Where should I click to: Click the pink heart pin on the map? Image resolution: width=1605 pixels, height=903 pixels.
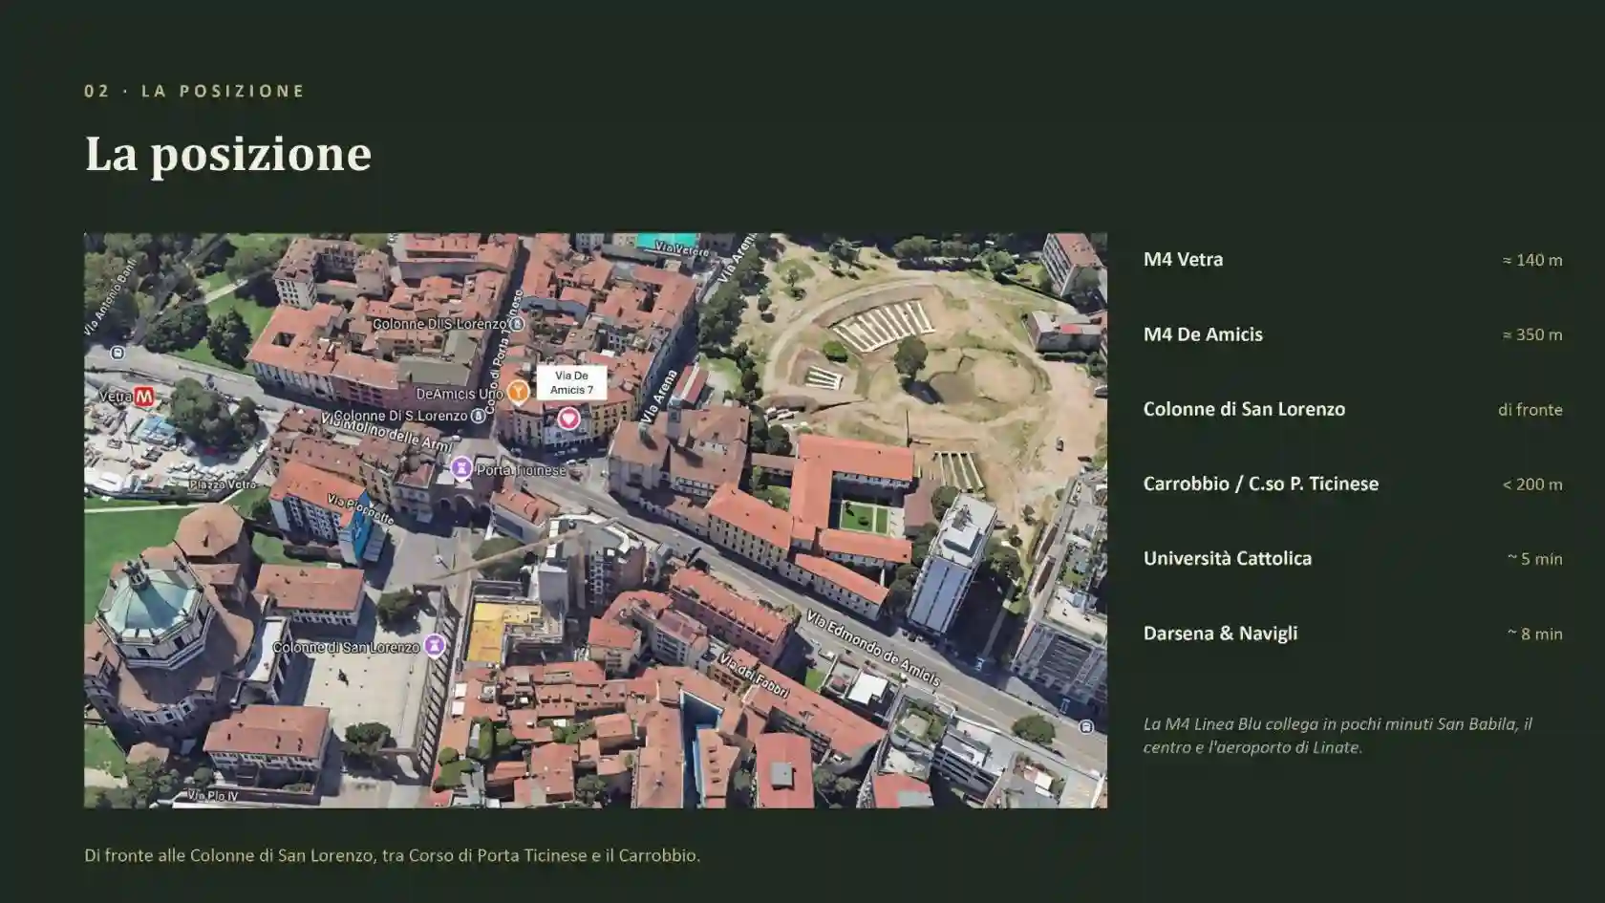tap(568, 419)
